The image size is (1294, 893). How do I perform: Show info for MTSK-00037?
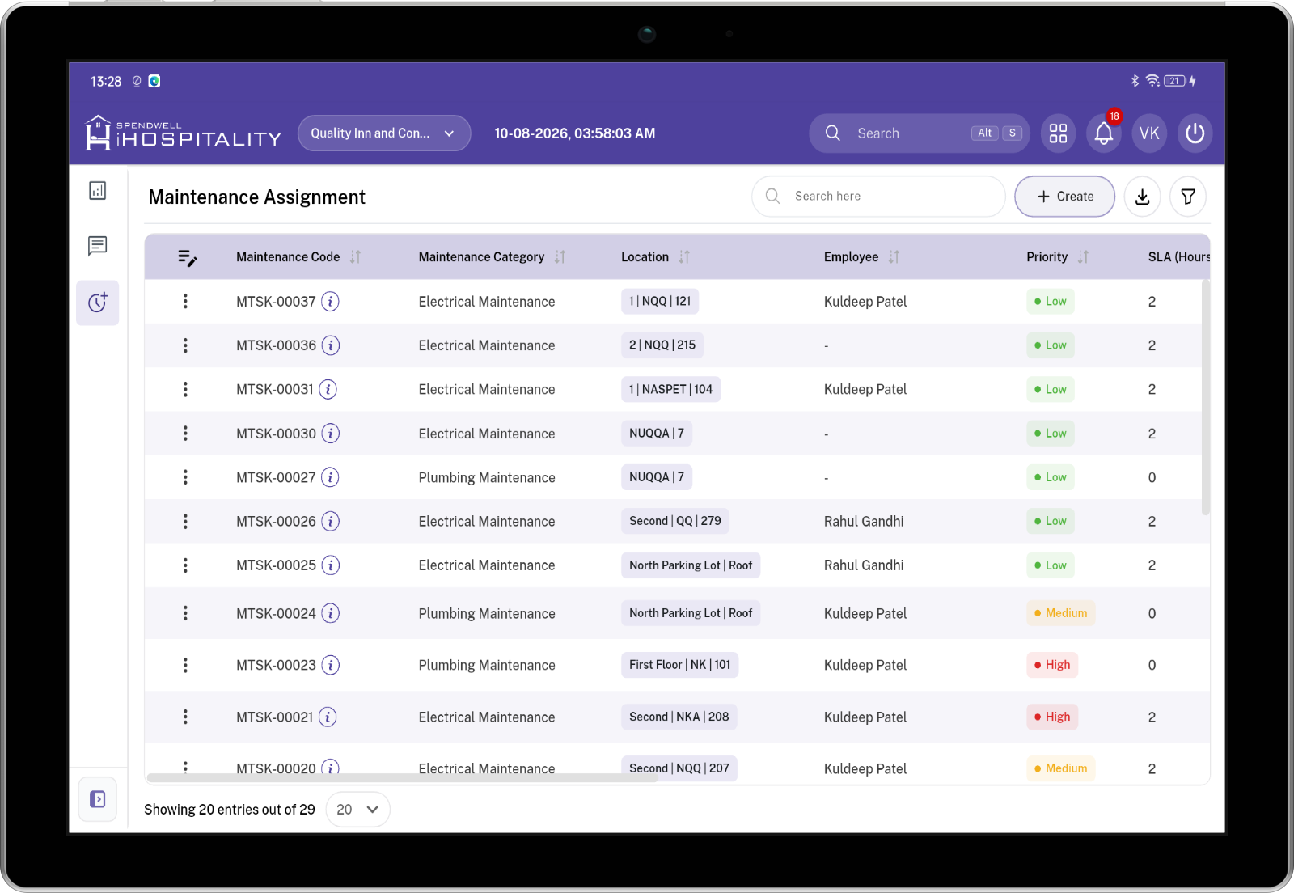pos(330,302)
